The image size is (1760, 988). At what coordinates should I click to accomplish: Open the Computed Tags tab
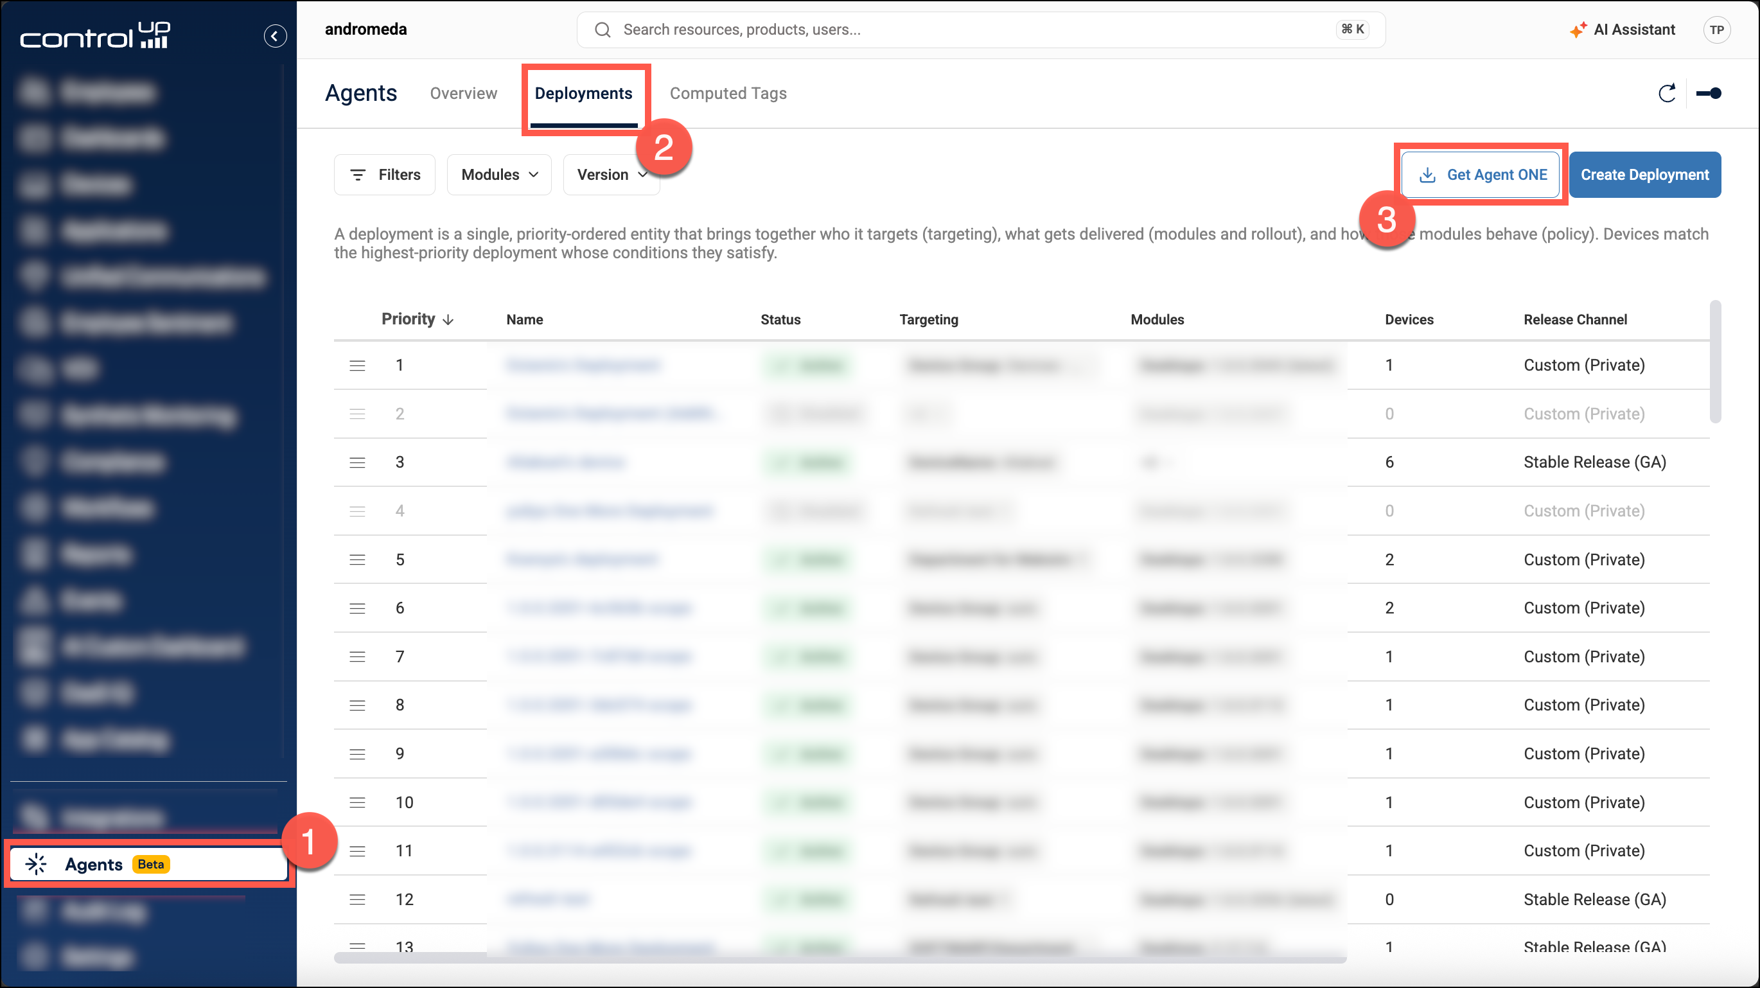[x=728, y=94]
